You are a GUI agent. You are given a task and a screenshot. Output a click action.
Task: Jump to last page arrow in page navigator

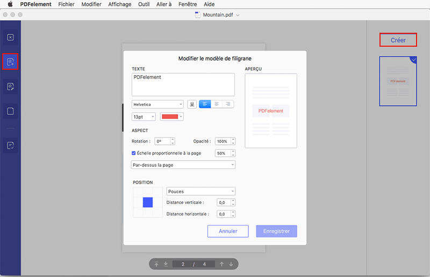tap(166, 264)
